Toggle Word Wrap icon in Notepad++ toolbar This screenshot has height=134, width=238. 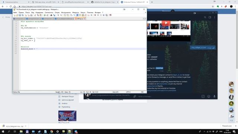click(x=71, y=15)
